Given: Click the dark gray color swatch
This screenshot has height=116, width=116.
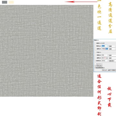Looking at the screenshot, I should pyautogui.click(x=5, y=2).
